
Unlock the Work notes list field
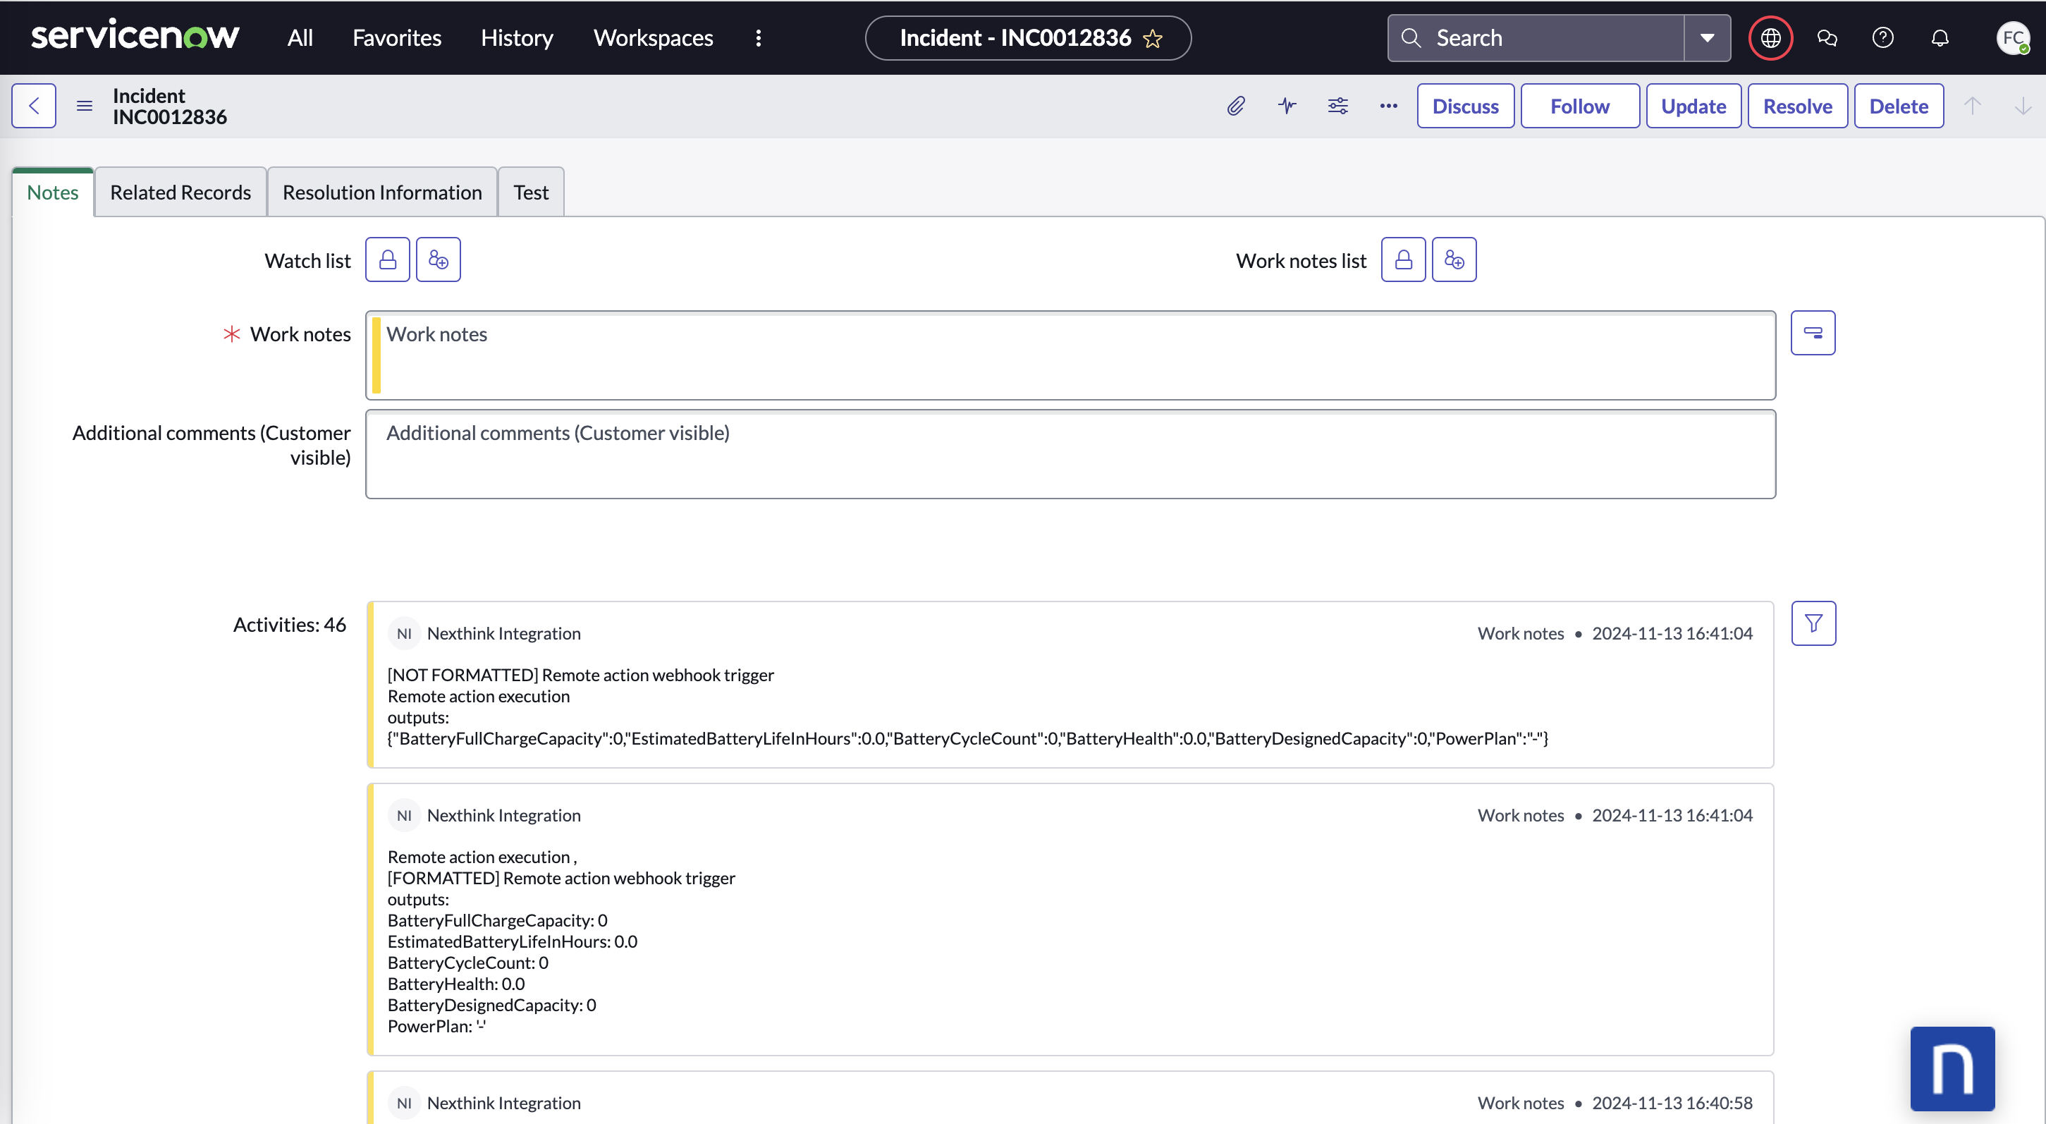(x=1404, y=259)
